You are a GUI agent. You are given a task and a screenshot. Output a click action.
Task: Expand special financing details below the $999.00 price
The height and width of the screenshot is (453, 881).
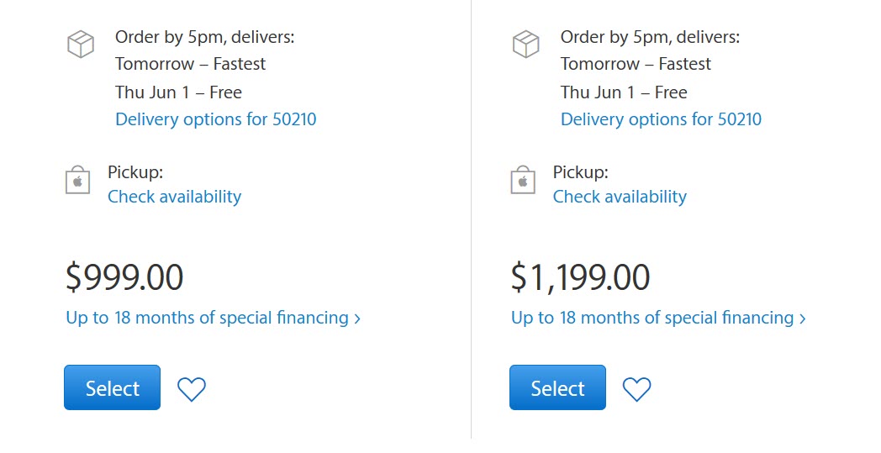214,318
